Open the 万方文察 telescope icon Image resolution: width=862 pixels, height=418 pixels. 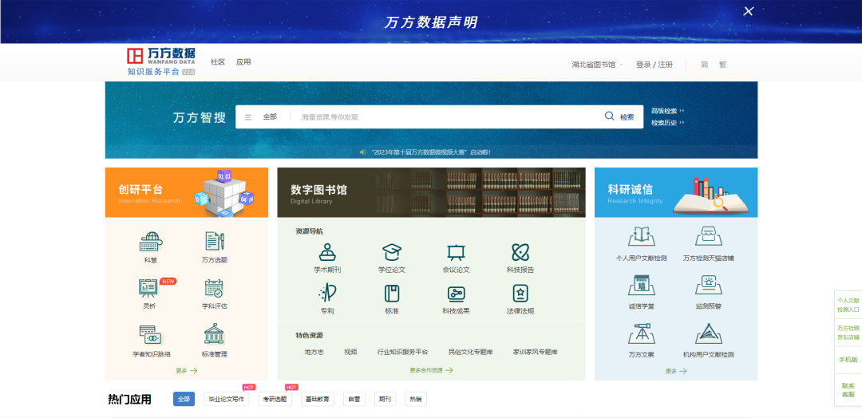coord(641,333)
